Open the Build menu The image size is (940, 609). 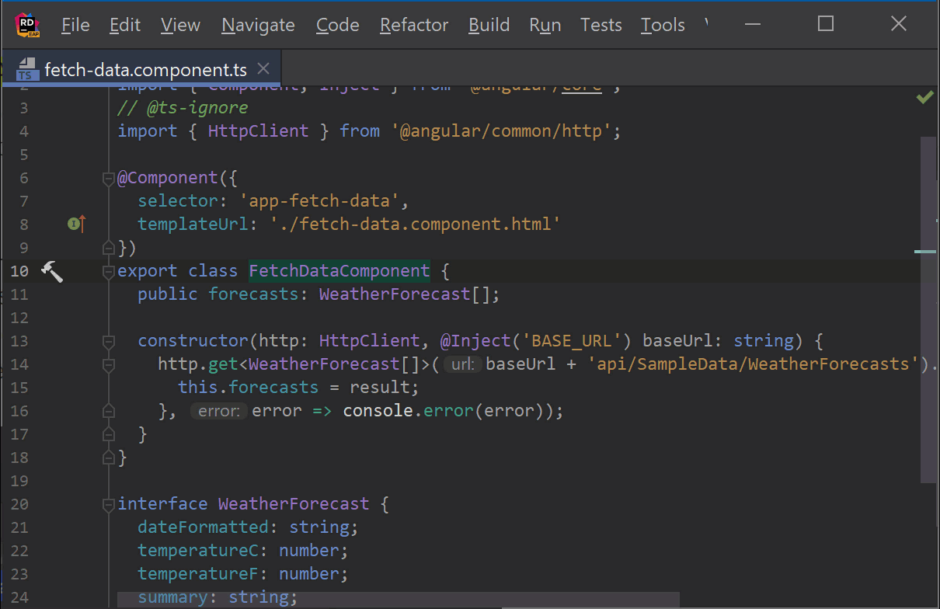[489, 25]
